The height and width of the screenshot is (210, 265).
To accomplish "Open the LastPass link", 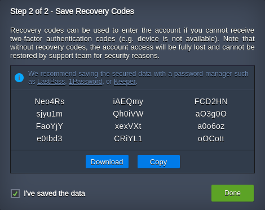I will coord(51,82).
